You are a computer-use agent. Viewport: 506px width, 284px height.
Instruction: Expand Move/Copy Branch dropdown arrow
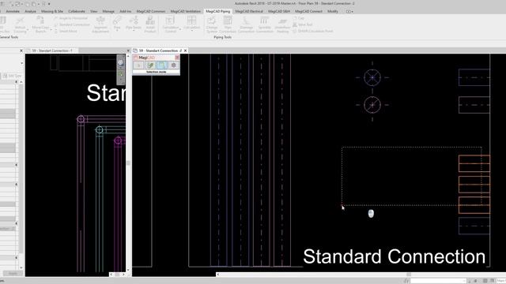51,30
